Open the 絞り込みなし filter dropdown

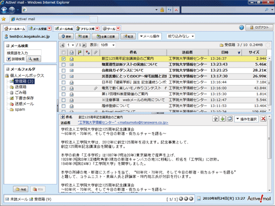(181, 36)
